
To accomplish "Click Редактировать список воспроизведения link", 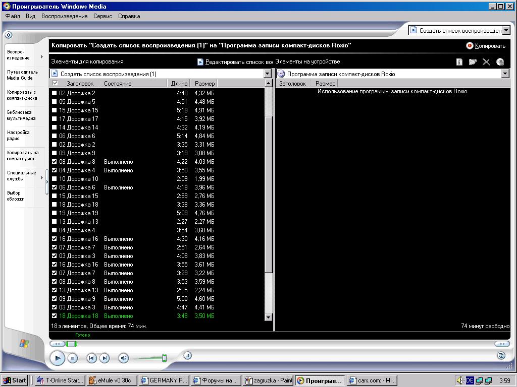I will 239,62.
